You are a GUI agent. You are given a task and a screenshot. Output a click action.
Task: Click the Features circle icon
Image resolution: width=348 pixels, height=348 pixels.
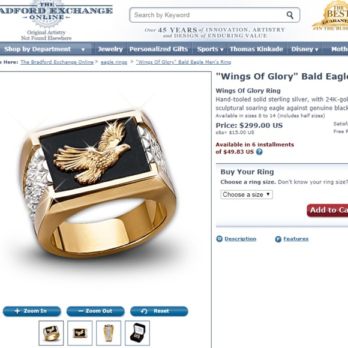pos(278,239)
